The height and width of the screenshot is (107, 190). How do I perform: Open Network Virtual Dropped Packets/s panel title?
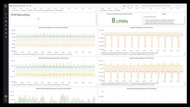[142, 89]
